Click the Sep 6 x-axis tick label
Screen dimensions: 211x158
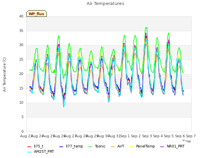(x=180, y=136)
